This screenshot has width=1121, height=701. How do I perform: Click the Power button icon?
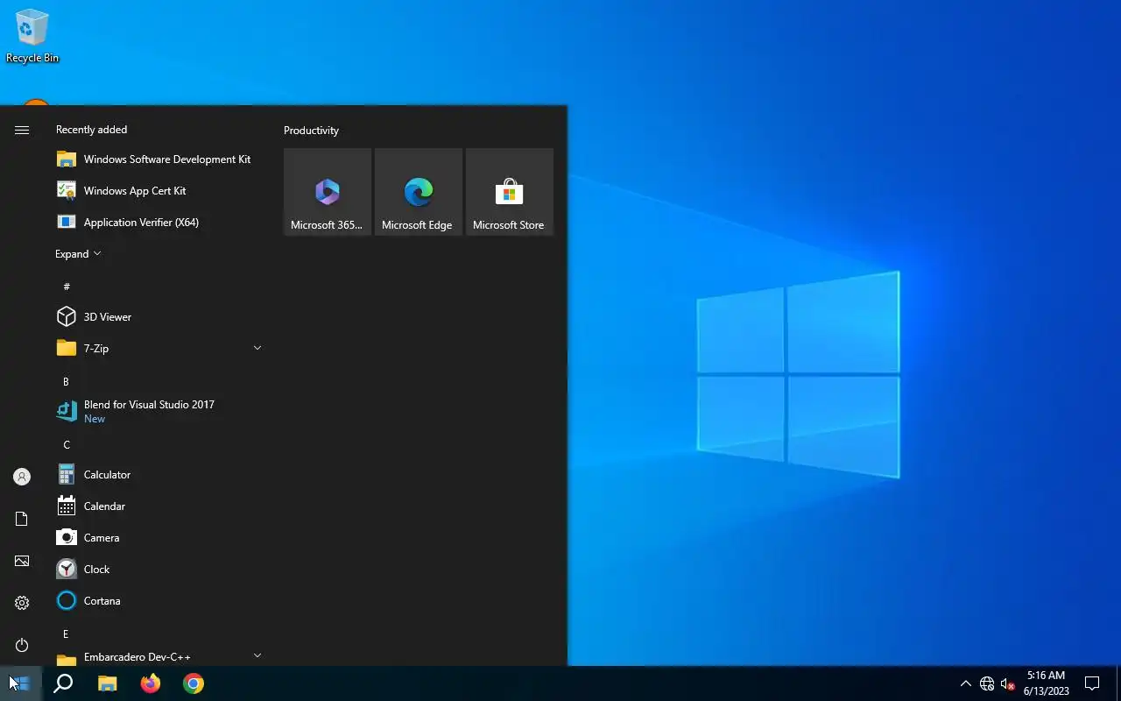[x=22, y=645]
